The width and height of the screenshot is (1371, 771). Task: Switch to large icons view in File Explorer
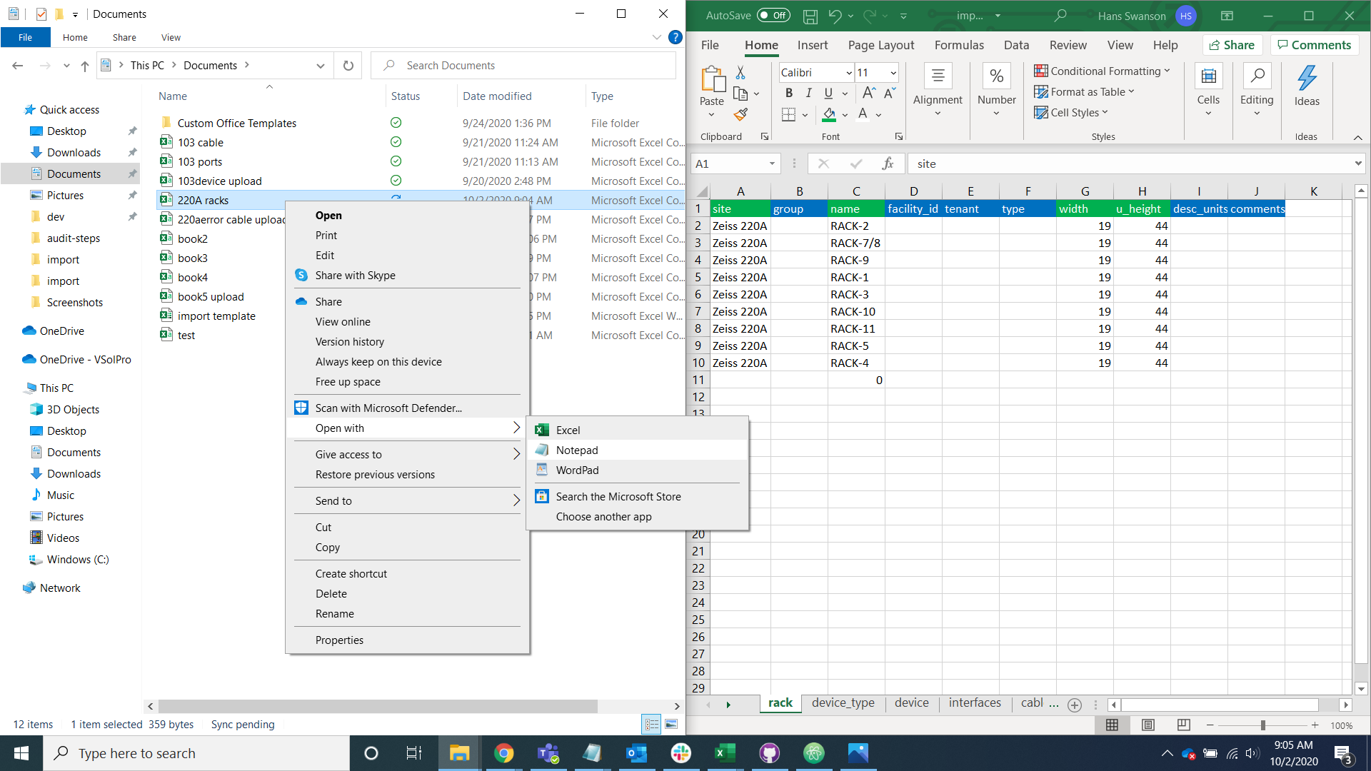tap(671, 725)
